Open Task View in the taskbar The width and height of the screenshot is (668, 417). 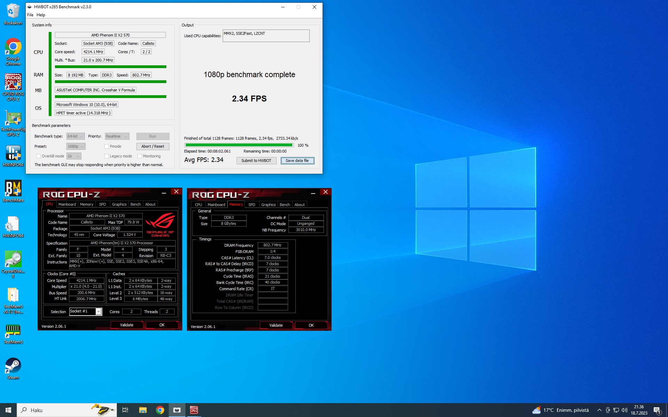[125, 410]
